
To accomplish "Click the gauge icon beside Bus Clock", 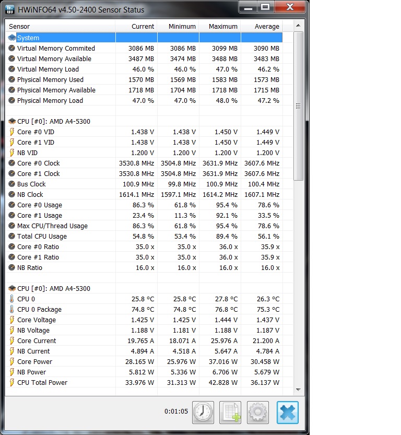I will tap(11, 184).
